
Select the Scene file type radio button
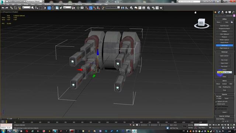(223, 99)
